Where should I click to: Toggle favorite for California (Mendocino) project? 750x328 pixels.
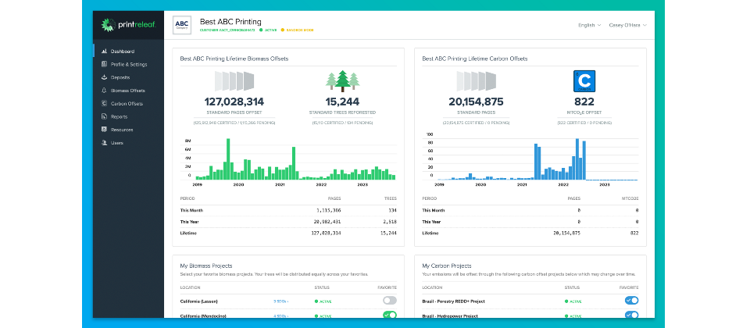tap(389, 316)
